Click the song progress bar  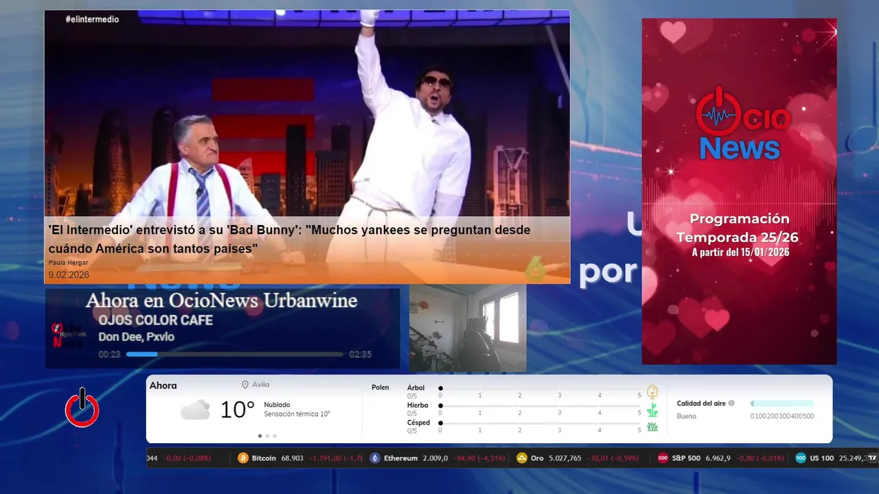pyautogui.click(x=235, y=354)
